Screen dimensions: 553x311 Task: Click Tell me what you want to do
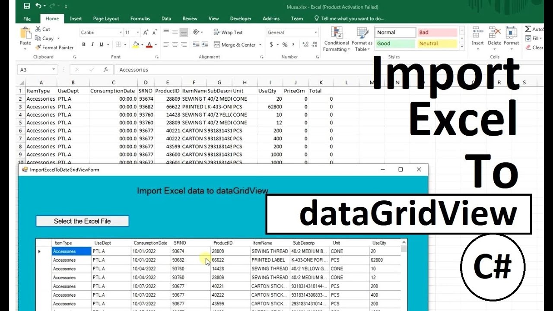[x=349, y=19]
